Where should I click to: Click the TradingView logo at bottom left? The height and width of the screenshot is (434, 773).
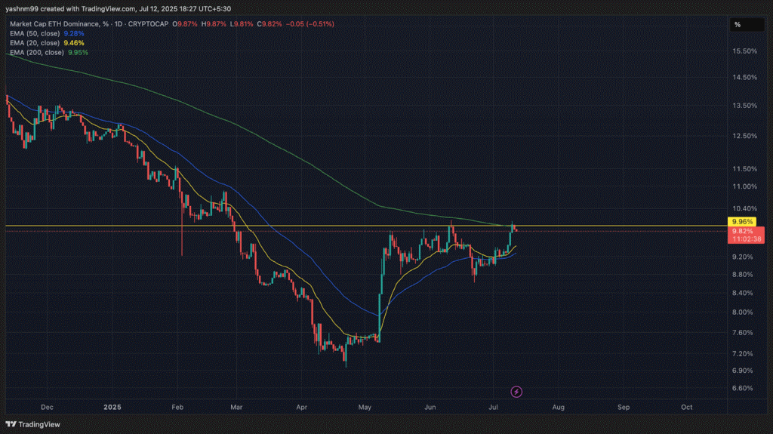tap(33, 424)
